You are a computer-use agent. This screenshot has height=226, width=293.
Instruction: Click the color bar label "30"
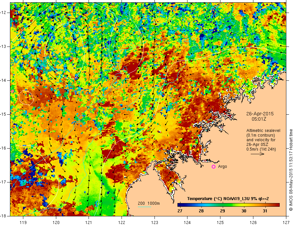click(x=244, y=211)
